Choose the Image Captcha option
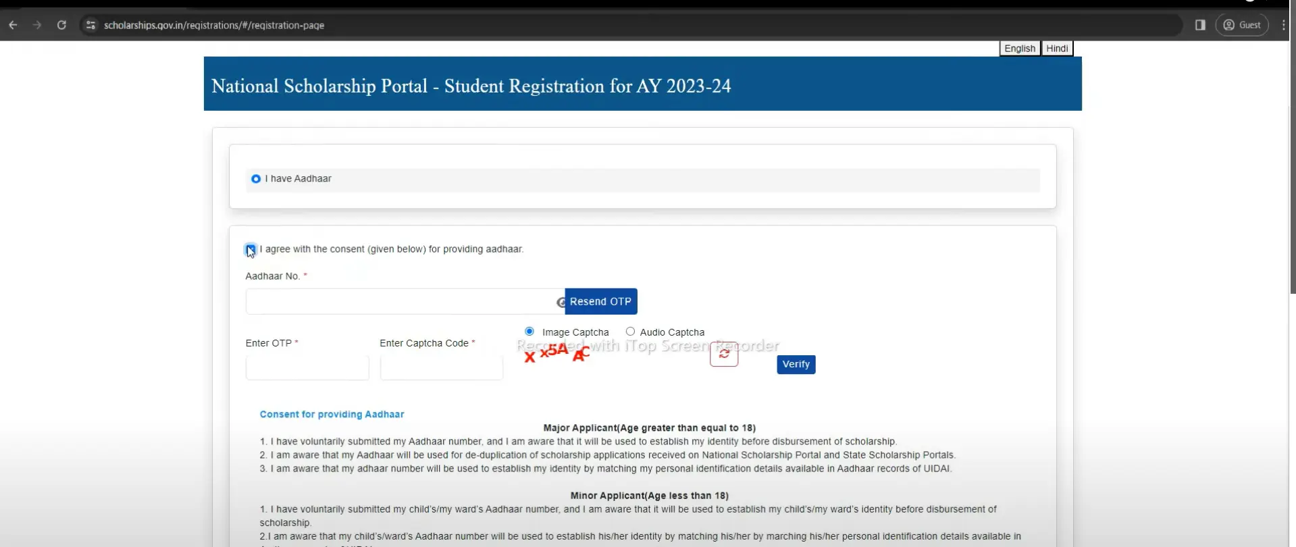 pos(529,332)
